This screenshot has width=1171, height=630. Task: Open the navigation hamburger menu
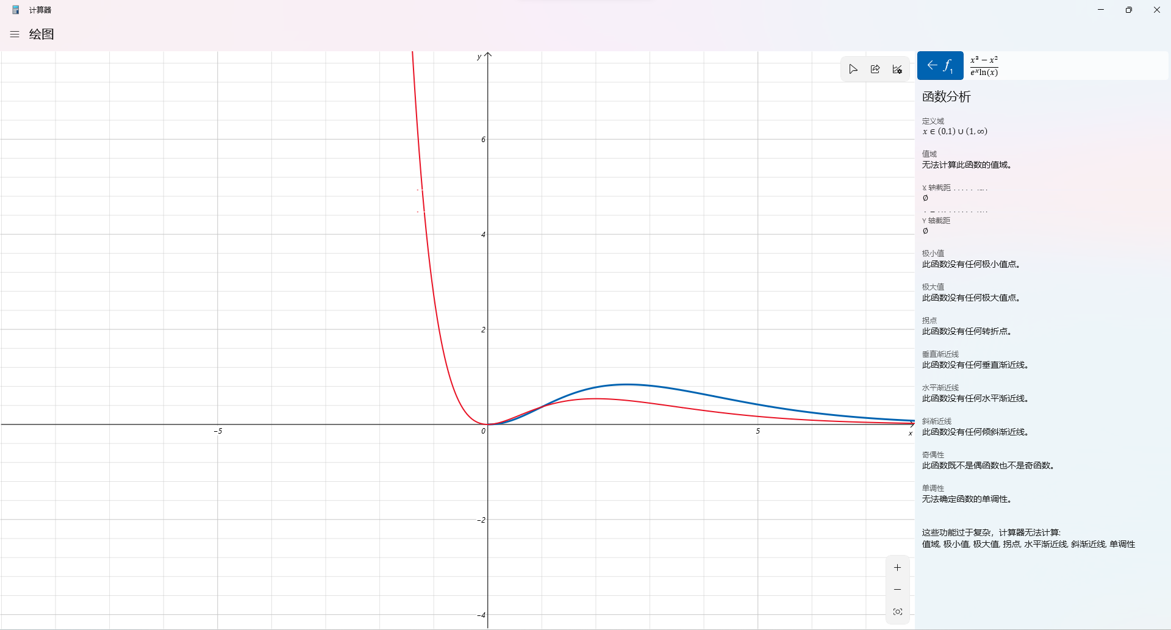coord(14,34)
